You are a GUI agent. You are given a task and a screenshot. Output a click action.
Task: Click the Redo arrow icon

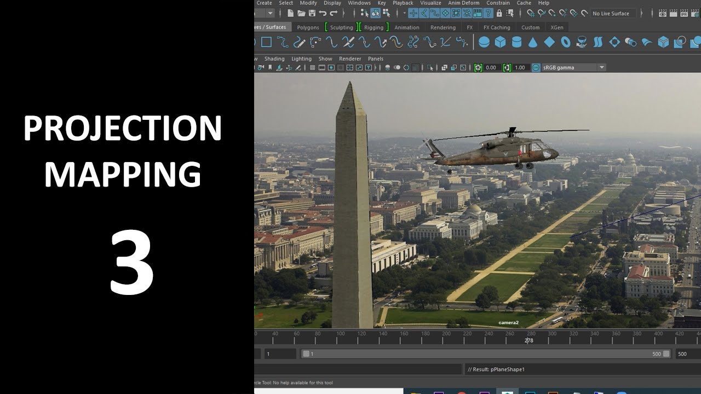tap(333, 13)
